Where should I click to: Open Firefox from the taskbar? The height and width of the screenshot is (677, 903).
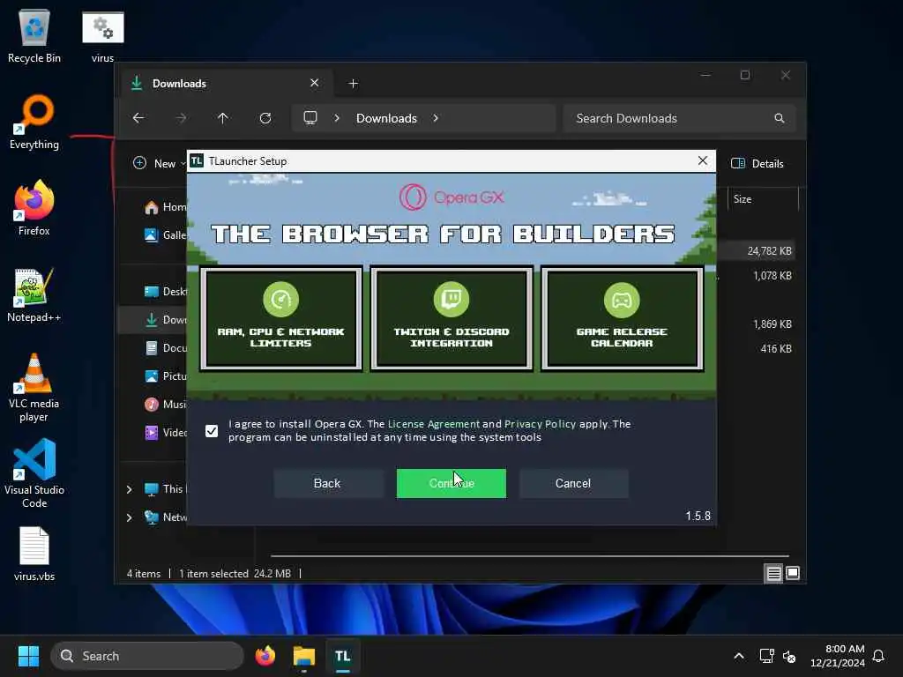pos(265,656)
